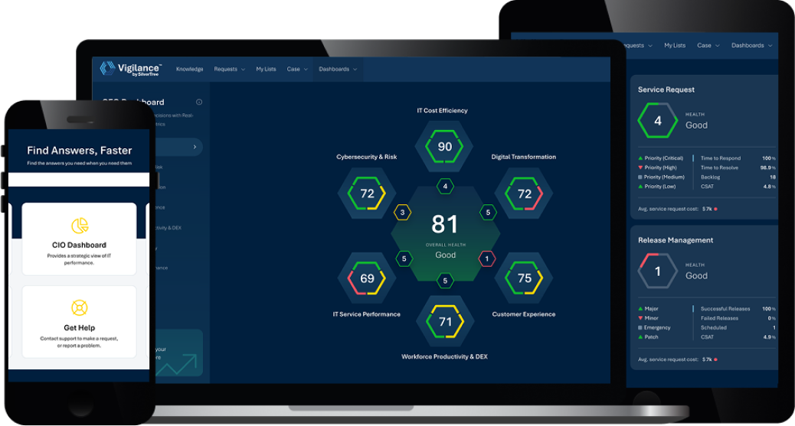
Task: Open the Customer Experience hexagon showing 75
Action: coord(524,278)
